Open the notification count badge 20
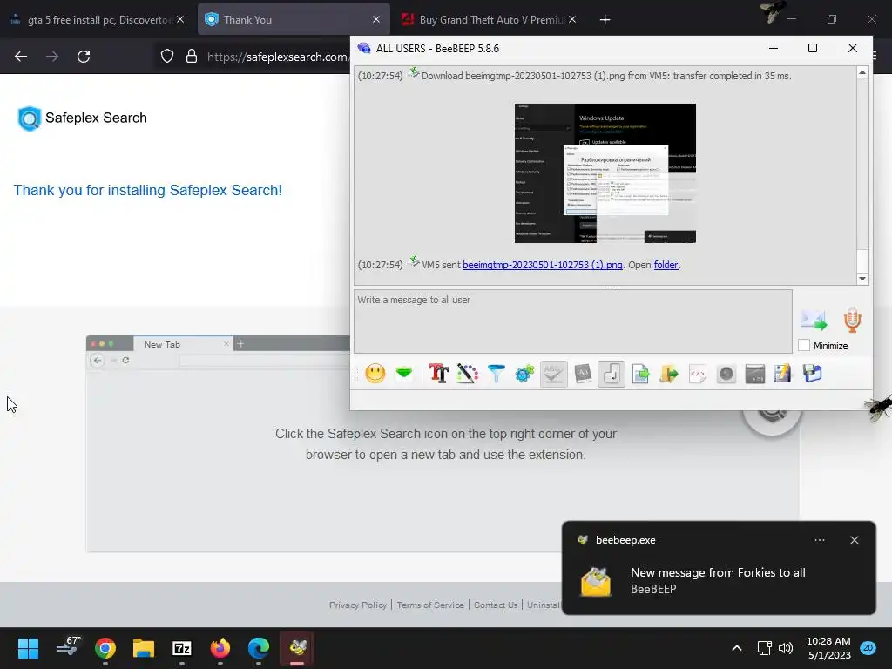The height and width of the screenshot is (669, 892). pyautogui.click(x=868, y=648)
